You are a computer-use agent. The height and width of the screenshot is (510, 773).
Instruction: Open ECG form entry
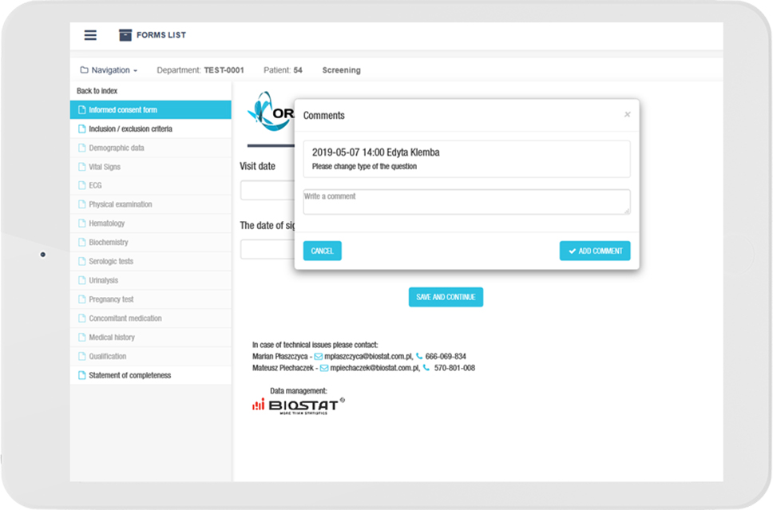point(151,185)
